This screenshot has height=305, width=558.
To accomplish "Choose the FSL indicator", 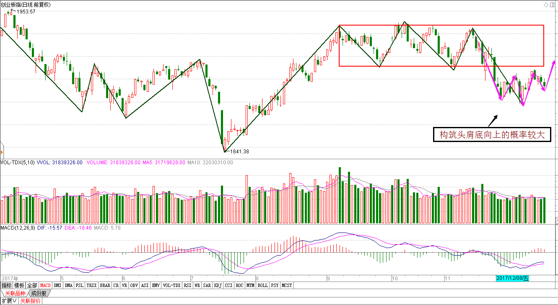I will (79, 285).
